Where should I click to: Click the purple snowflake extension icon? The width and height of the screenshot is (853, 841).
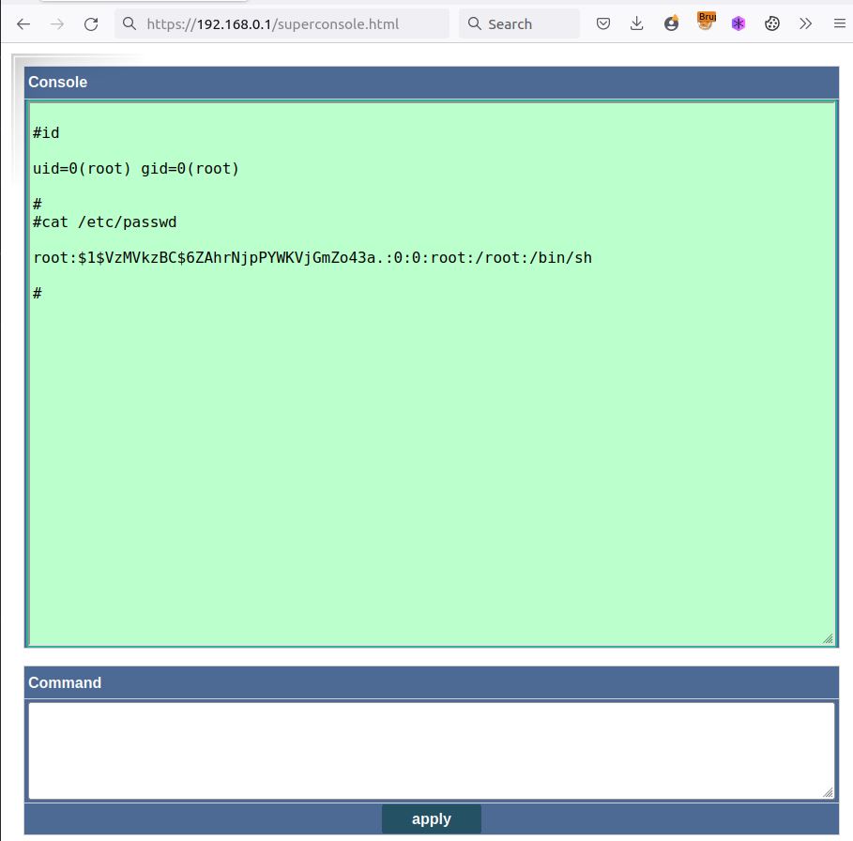739,24
